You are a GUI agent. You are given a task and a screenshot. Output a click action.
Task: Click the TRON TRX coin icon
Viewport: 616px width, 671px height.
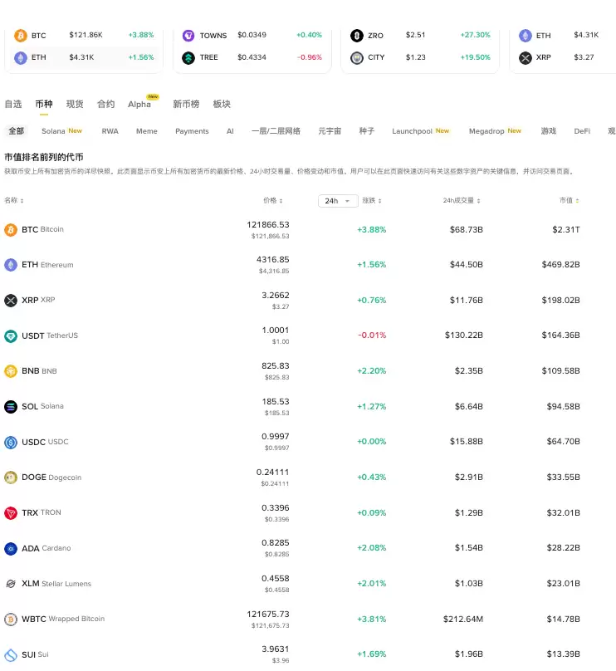point(11,513)
